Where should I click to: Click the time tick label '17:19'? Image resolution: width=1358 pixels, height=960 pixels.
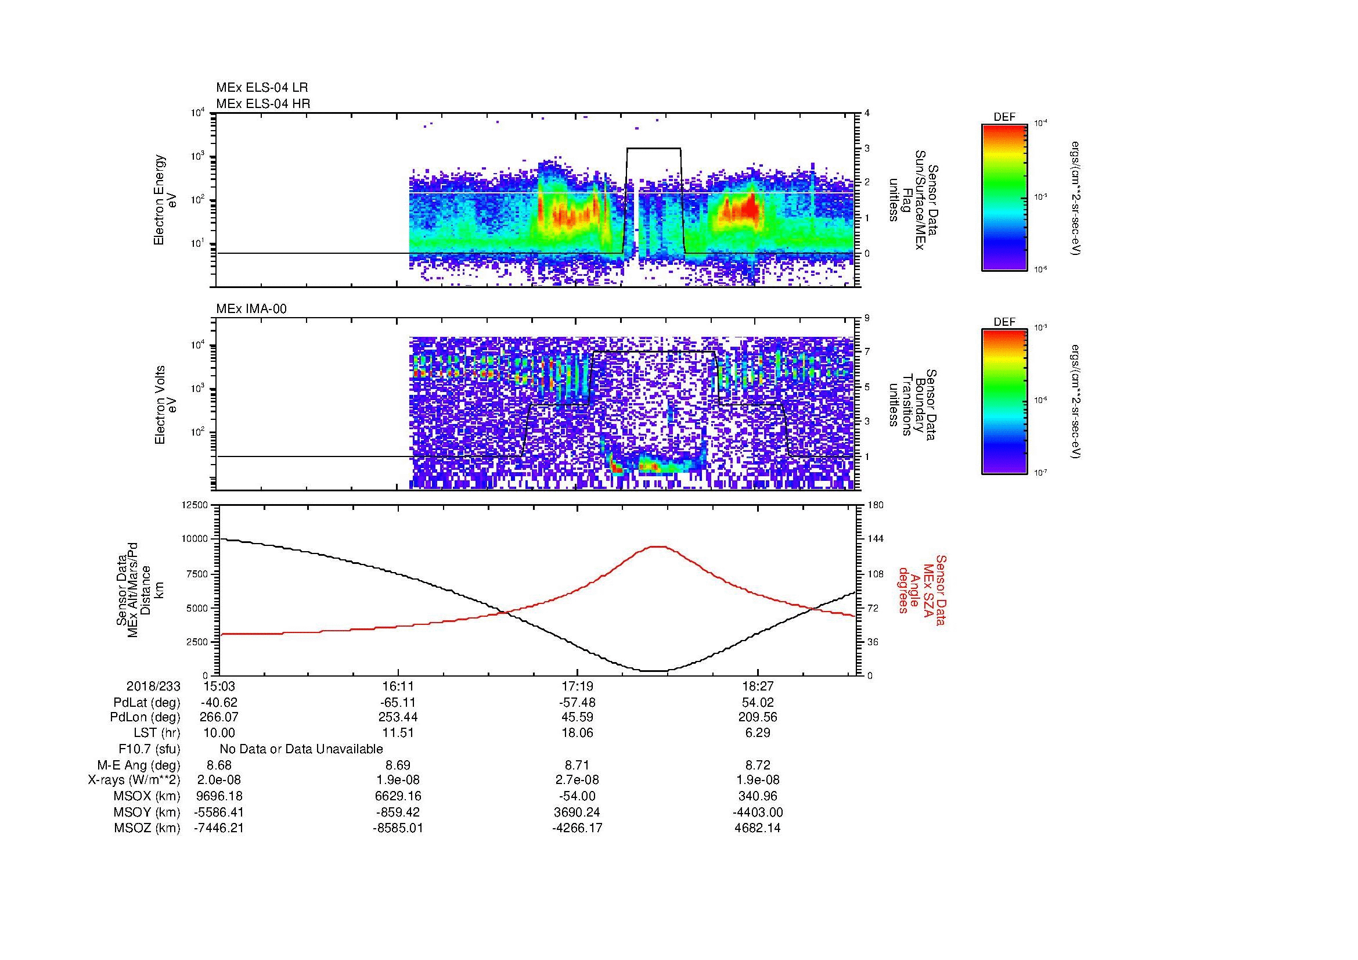tap(577, 686)
